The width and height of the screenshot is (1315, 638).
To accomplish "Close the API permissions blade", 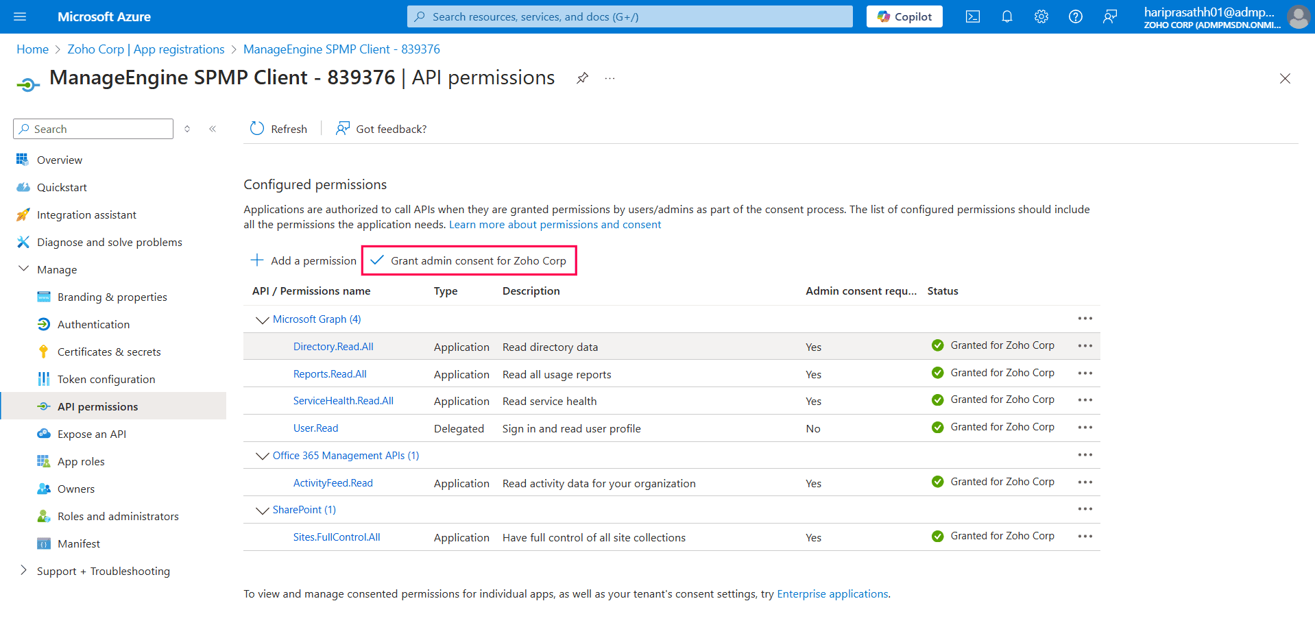I will (x=1285, y=79).
